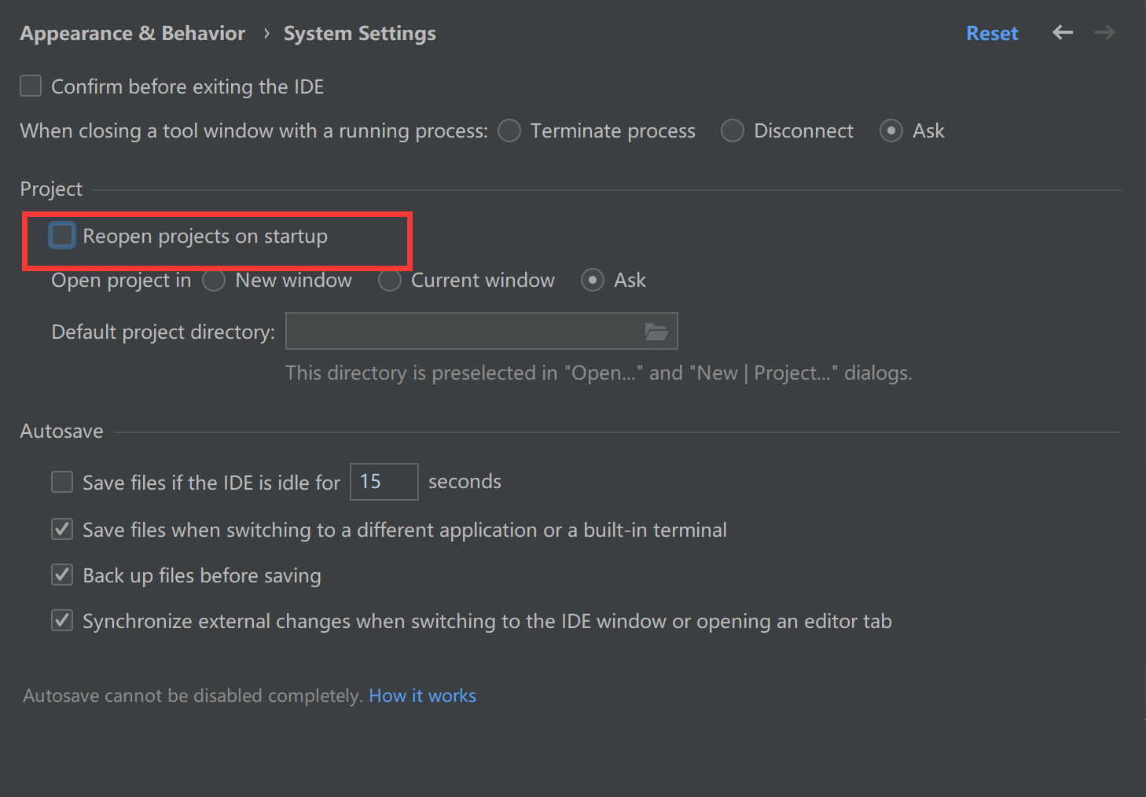Screen dimensions: 1146x797
Task: Click the back arrow navigation icon
Action: pos(1063,32)
